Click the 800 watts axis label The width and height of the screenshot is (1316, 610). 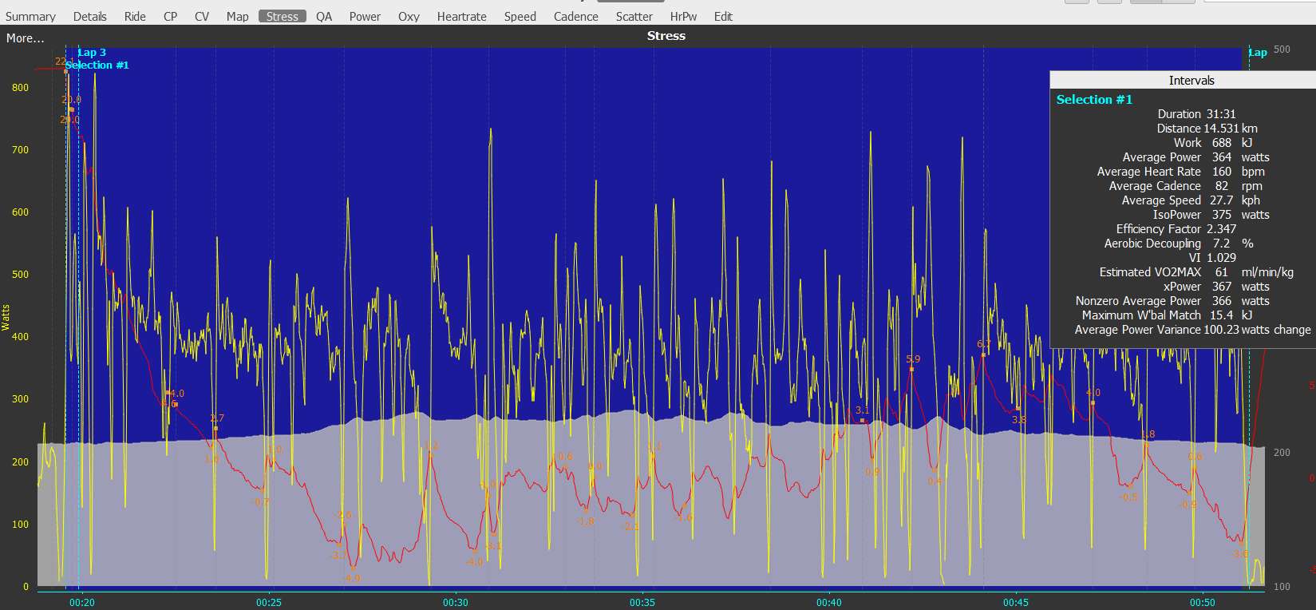click(20, 88)
